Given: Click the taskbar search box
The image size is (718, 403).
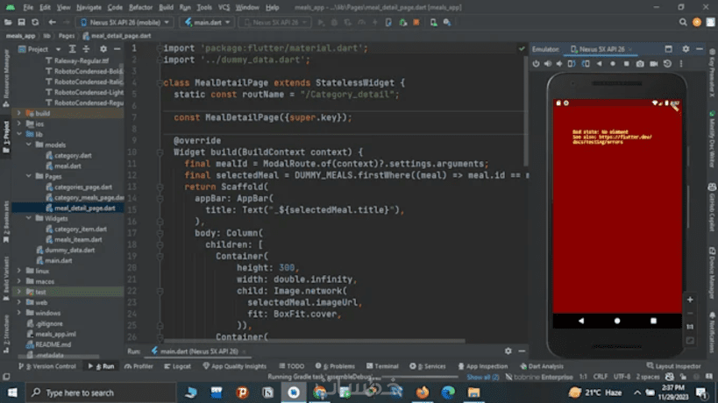Looking at the screenshot, I should click(x=100, y=392).
